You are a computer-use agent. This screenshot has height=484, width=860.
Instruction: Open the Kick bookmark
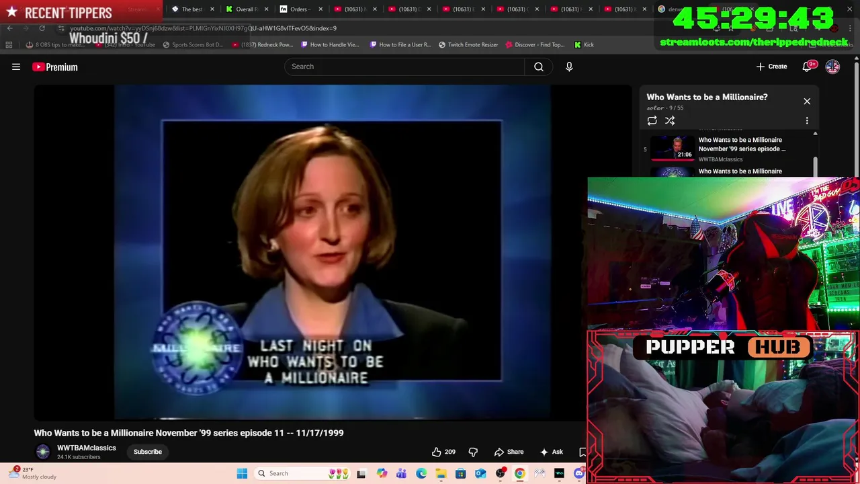[x=584, y=44]
